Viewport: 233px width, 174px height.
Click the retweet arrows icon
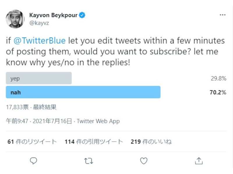click(88, 161)
